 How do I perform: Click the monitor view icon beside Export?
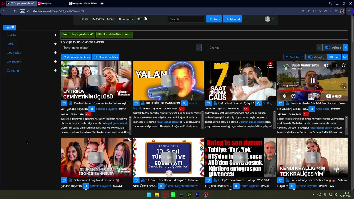(x=345, y=57)
